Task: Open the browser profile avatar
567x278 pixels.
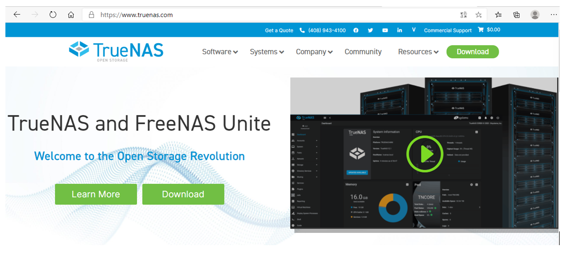Action: [535, 15]
